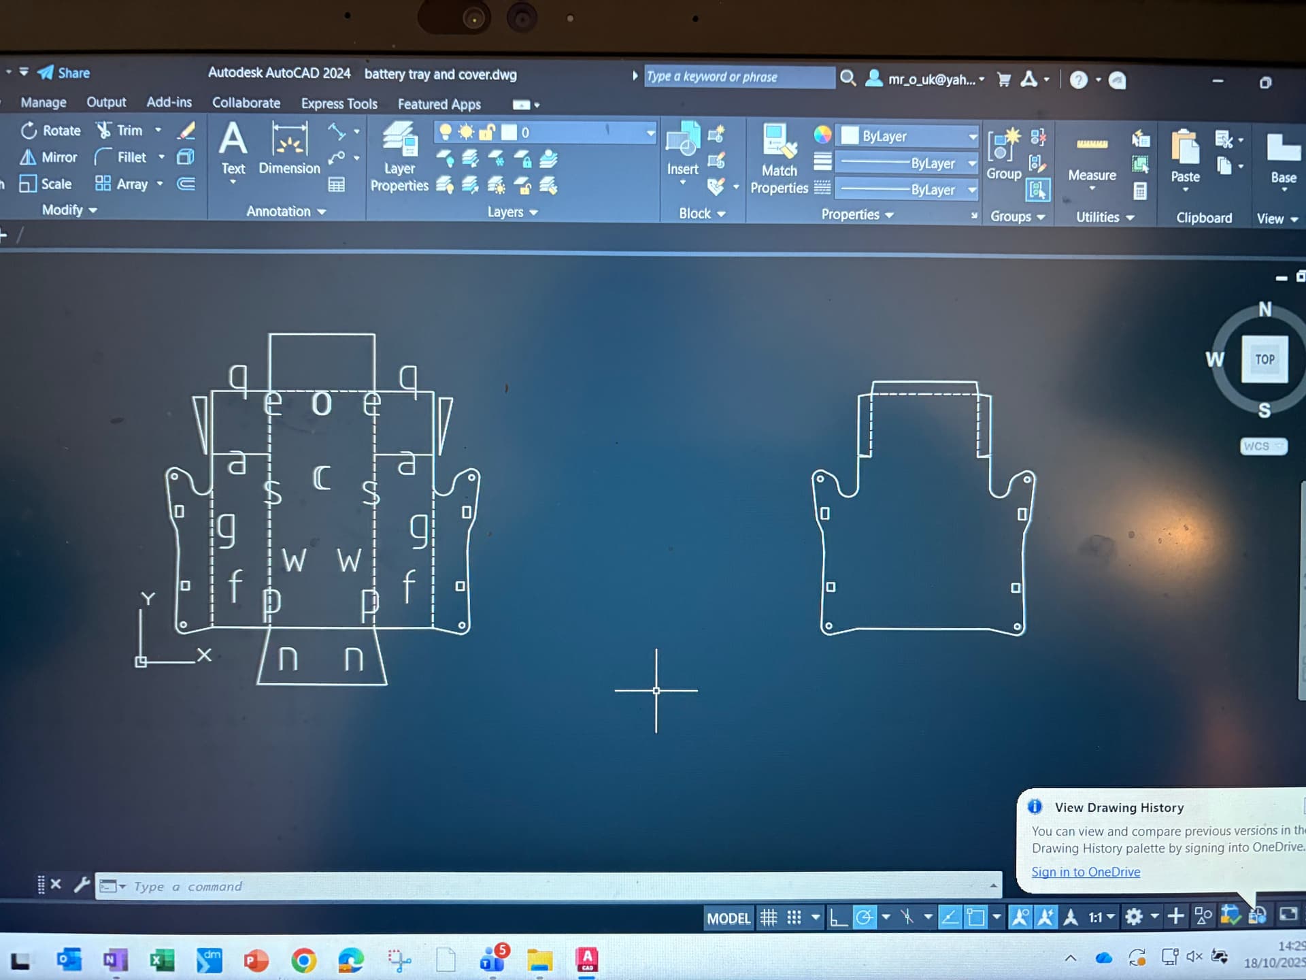Click the object color wheel swatch
This screenshot has width=1306, height=980.
pyautogui.click(x=822, y=135)
